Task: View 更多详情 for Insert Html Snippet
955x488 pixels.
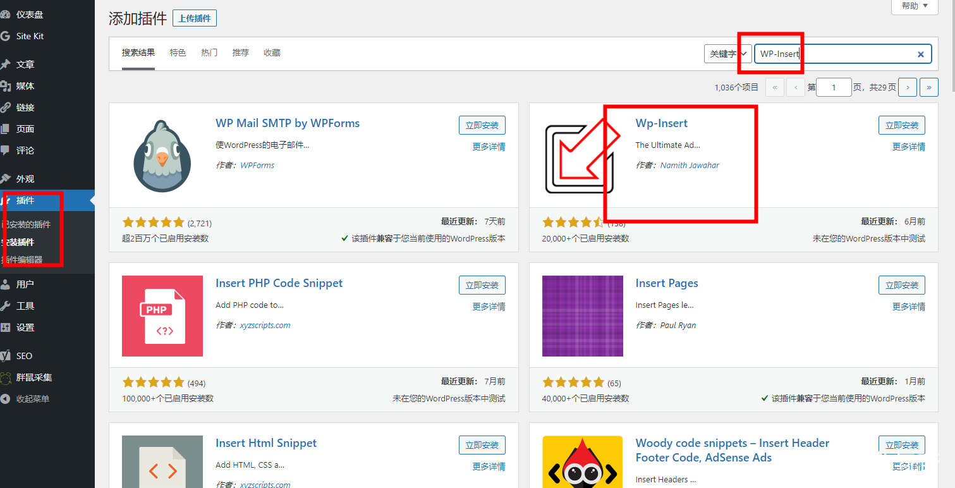Action: pyautogui.click(x=489, y=467)
